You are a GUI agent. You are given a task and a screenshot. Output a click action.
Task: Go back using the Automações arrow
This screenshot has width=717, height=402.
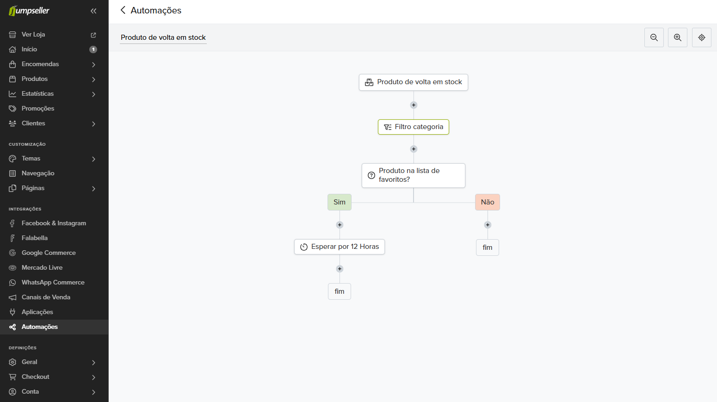[123, 10]
